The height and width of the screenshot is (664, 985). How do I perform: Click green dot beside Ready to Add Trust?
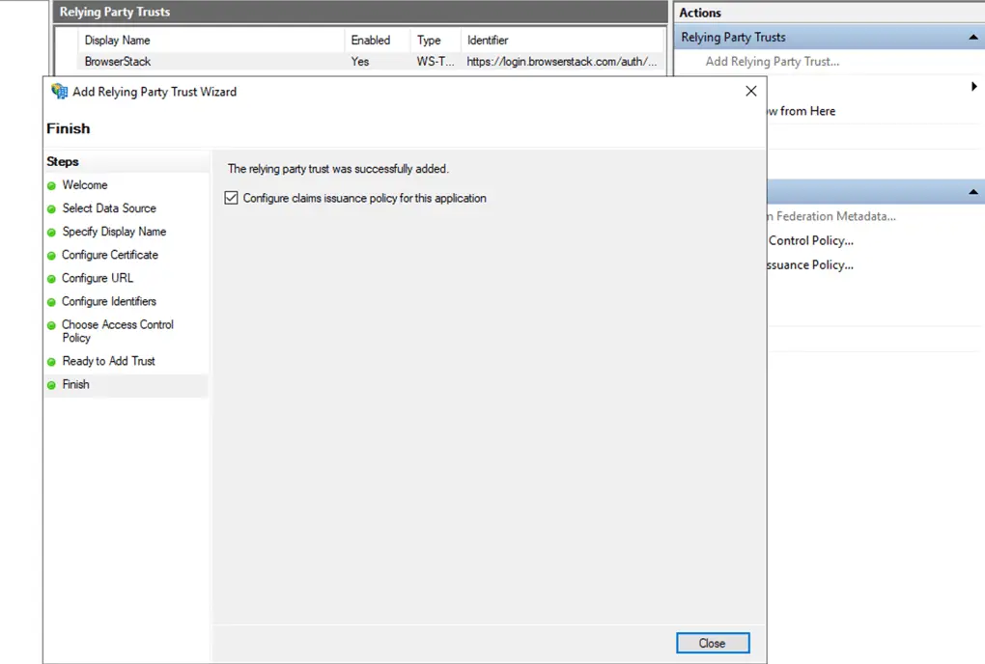(51, 362)
